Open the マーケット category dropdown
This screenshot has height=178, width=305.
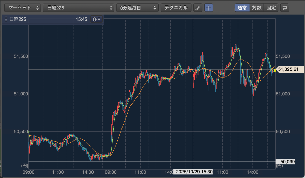[x=23, y=8]
